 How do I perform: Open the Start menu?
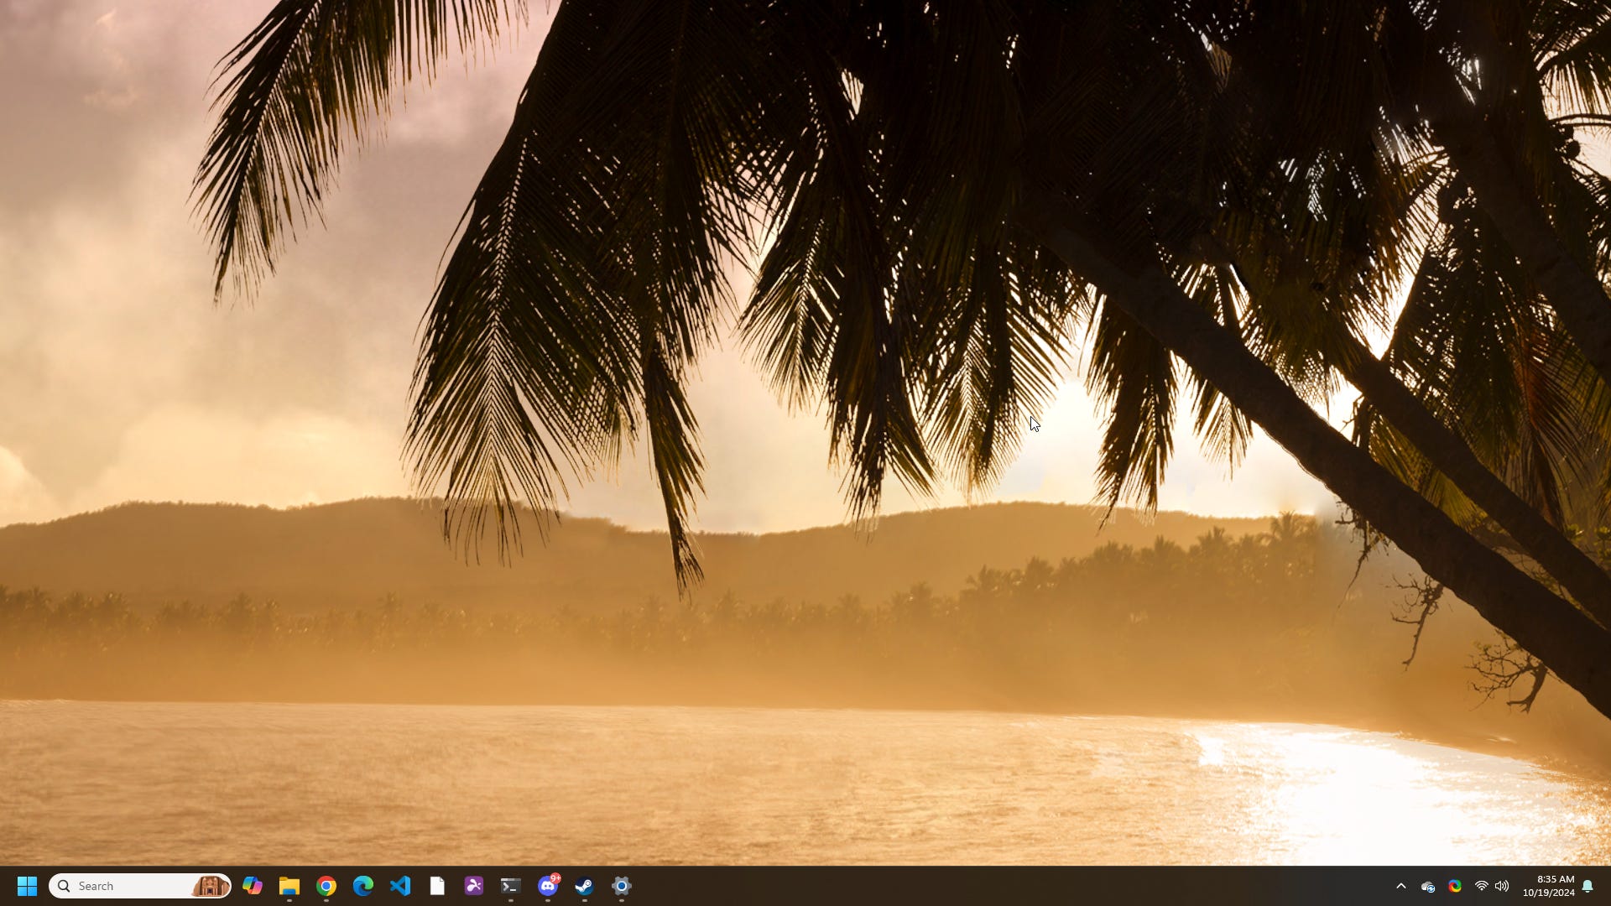pyautogui.click(x=29, y=886)
